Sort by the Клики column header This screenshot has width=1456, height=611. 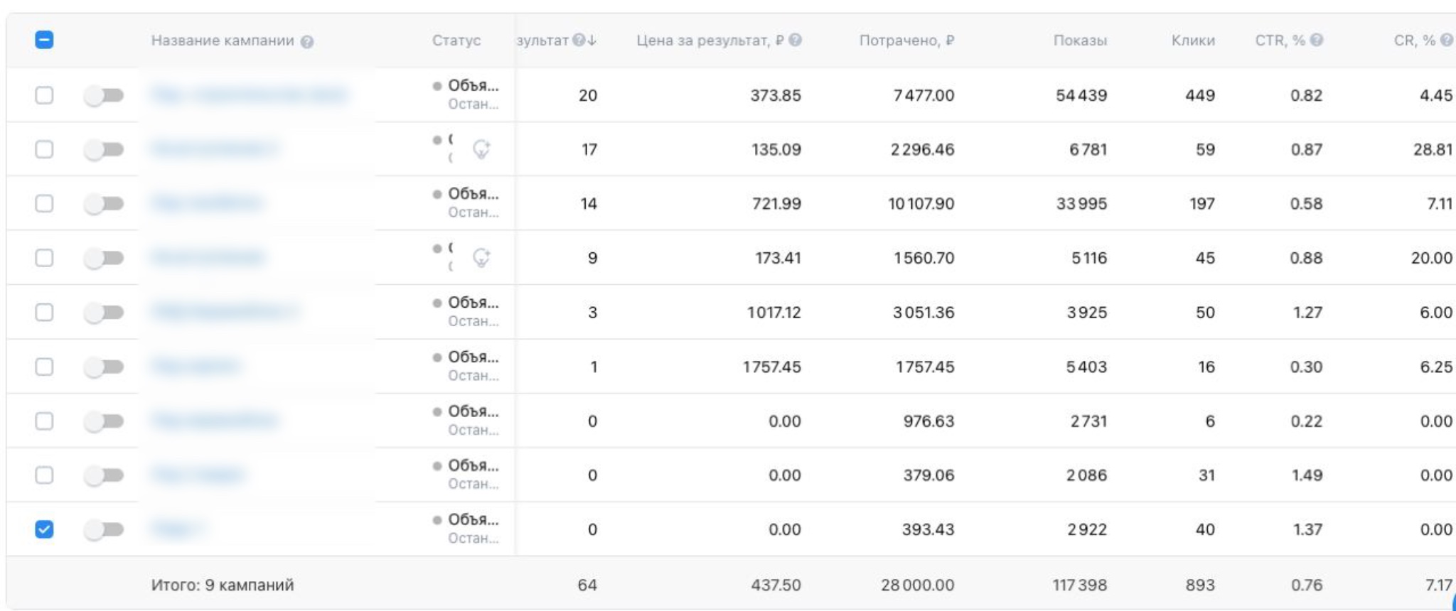tap(1193, 40)
